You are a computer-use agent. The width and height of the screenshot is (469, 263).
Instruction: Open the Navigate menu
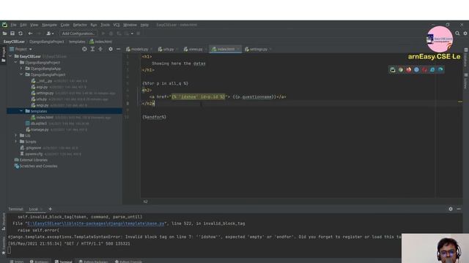point(49,25)
